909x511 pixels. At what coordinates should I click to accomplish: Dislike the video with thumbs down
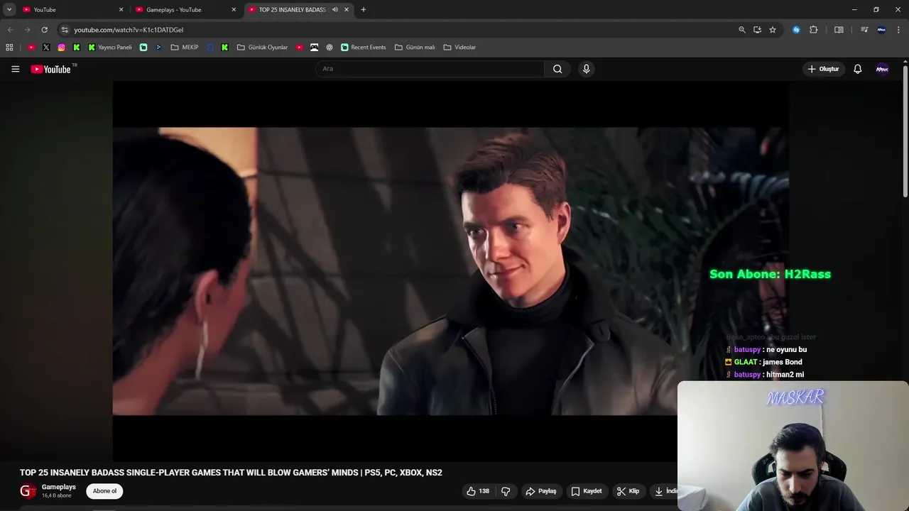[506, 491]
